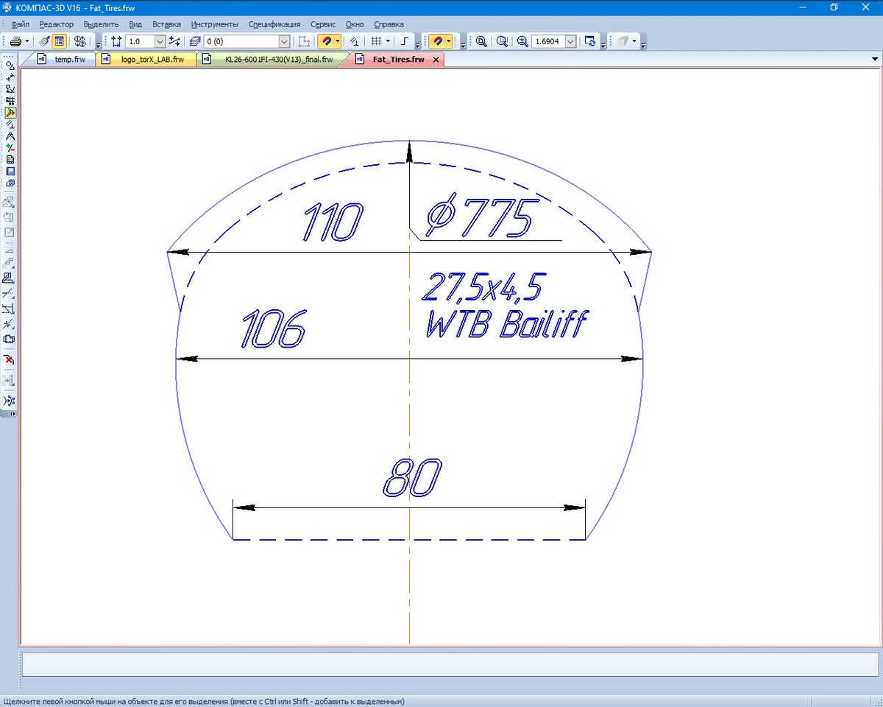Switch to KL26-6001FI-430(V13)_final.frw tab
The width and height of the screenshot is (883, 707).
(x=271, y=60)
